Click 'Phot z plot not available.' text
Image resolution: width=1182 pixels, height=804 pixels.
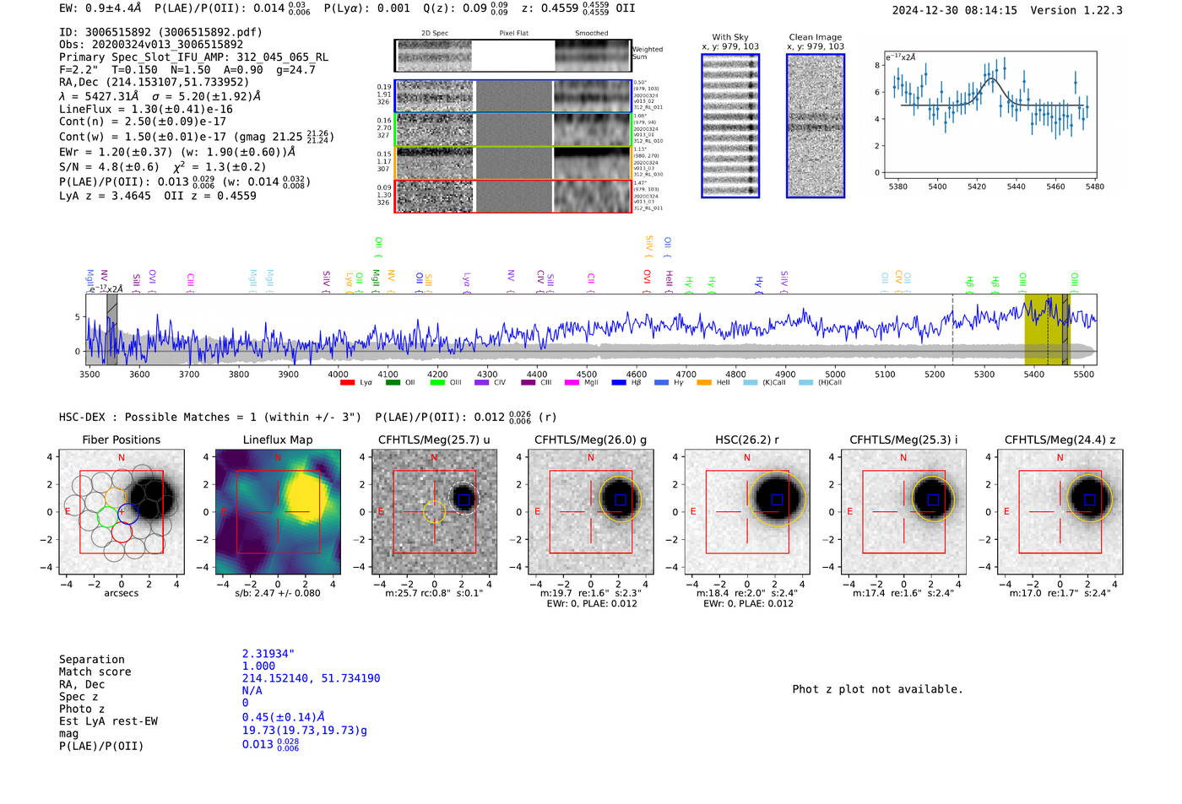pyautogui.click(x=877, y=689)
